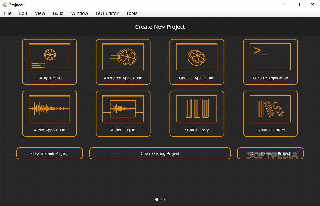The height and width of the screenshot is (206, 320).
Task: Open the View menu
Action: 40,13
